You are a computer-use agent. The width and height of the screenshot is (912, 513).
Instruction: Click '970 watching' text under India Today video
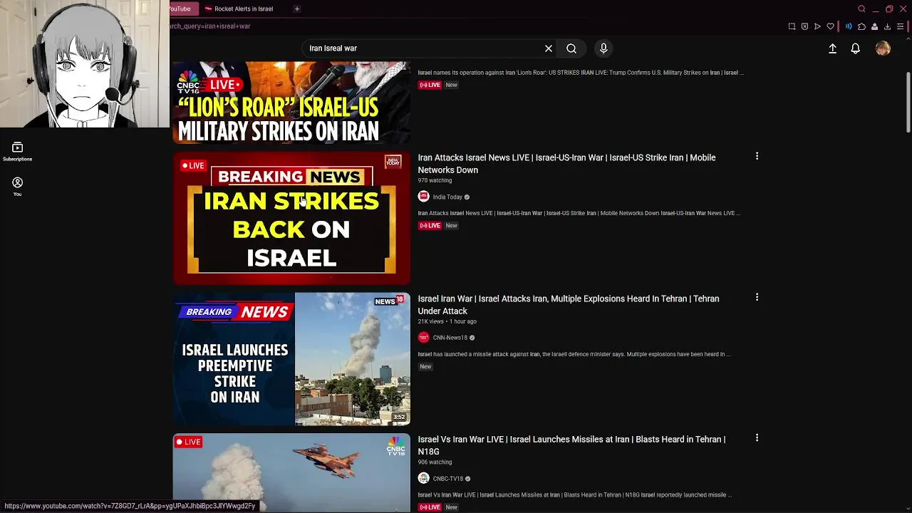pyautogui.click(x=435, y=181)
